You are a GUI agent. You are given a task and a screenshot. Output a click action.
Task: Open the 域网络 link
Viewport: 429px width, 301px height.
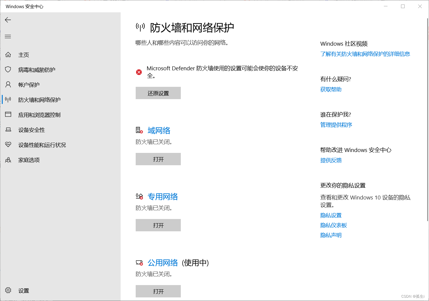(x=159, y=130)
